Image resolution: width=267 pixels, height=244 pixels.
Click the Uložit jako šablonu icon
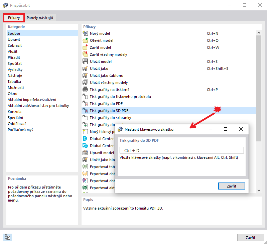point(85,76)
